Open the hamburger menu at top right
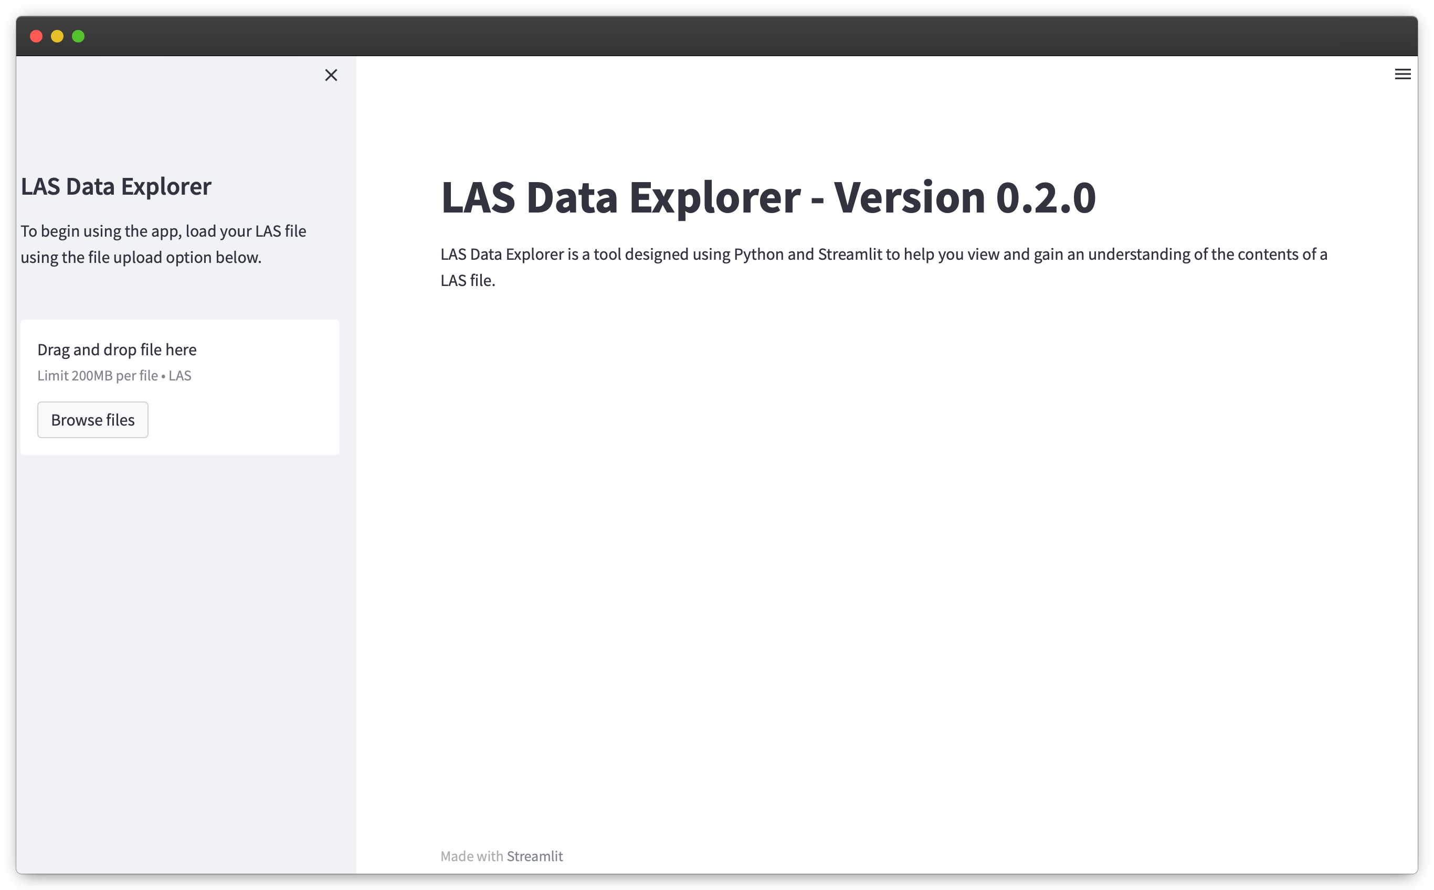 click(x=1402, y=74)
